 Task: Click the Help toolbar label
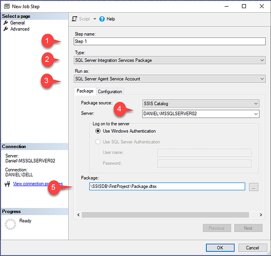point(111,19)
